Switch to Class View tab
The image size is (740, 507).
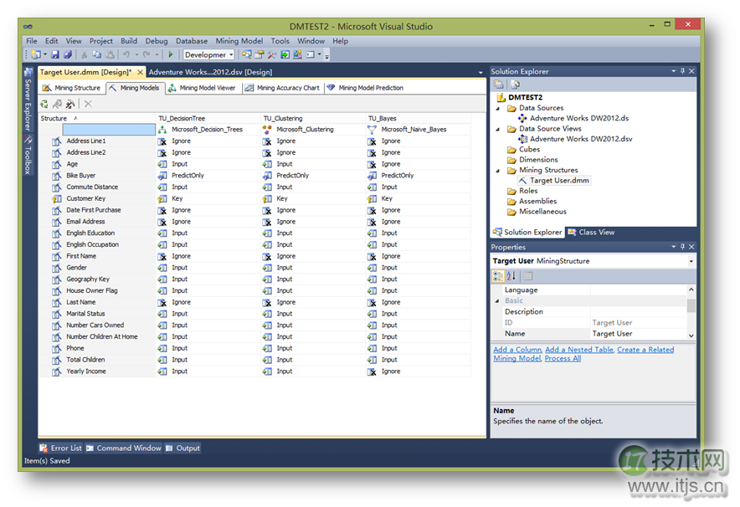[591, 233]
